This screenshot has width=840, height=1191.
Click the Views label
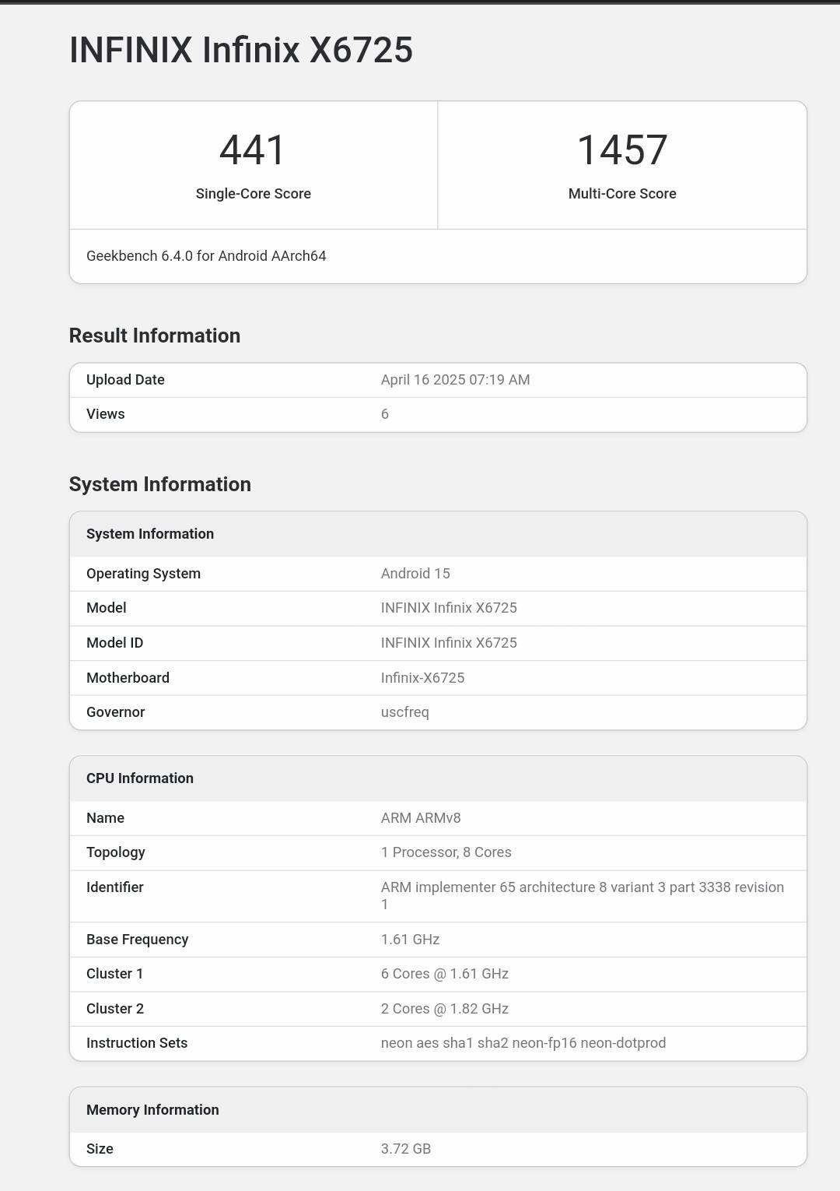[106, 414]
